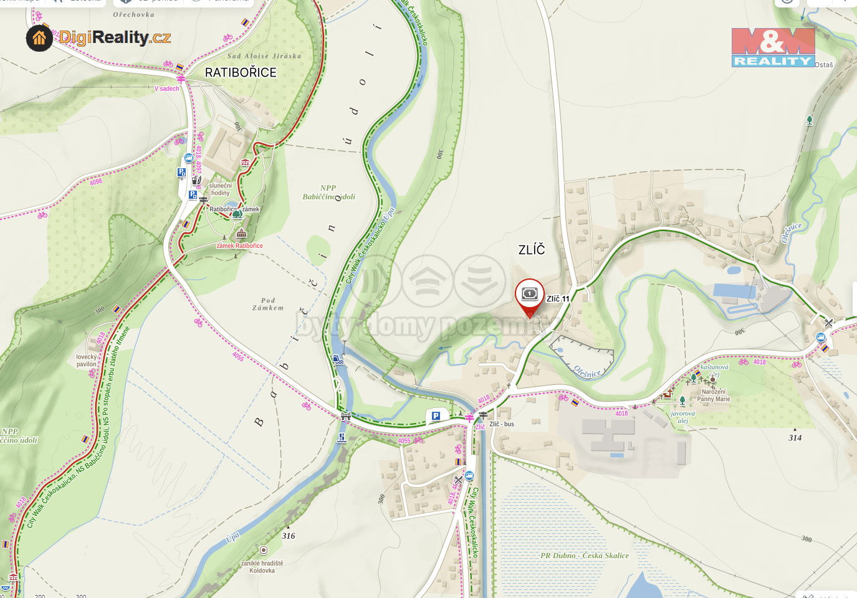Select the parking icon near Zlíč - bus
This screenshot has width=857, height=598.
(436, 415)
